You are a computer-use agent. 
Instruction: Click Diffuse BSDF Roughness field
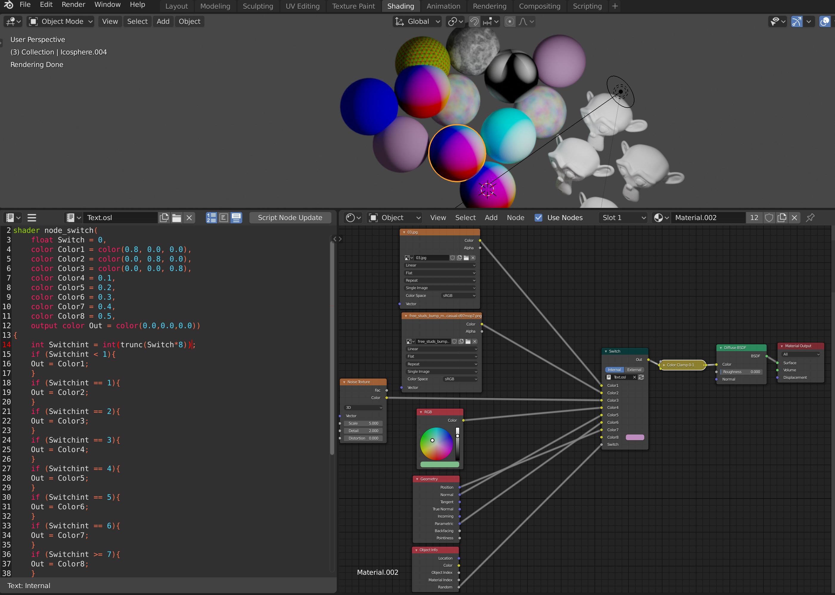(x=741, y=372)
